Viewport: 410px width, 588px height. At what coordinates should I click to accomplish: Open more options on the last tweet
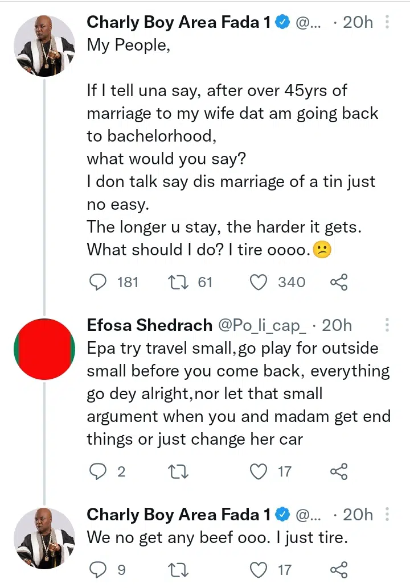coord(387,515)
